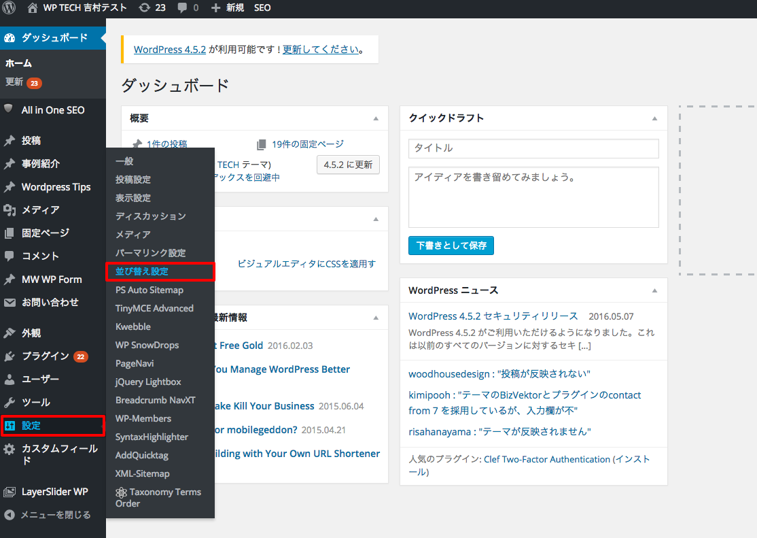The height and width of the screenshot is (538, 757).
Task: Open the 19件の固定ページ link
Action: 308,144
